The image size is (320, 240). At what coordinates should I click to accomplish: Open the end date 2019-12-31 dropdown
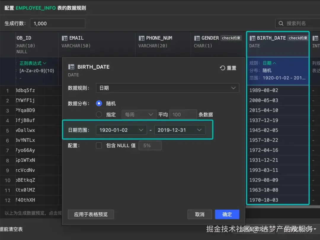(180, 130)
